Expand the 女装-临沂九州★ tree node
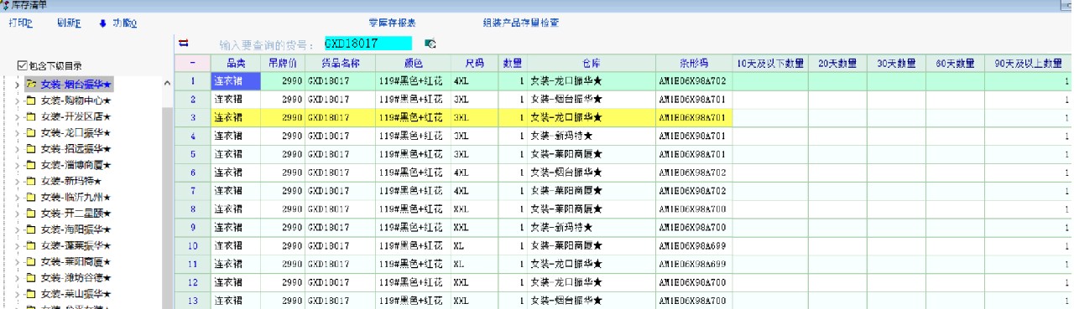 pyautogui.click(x=17, y=197)
